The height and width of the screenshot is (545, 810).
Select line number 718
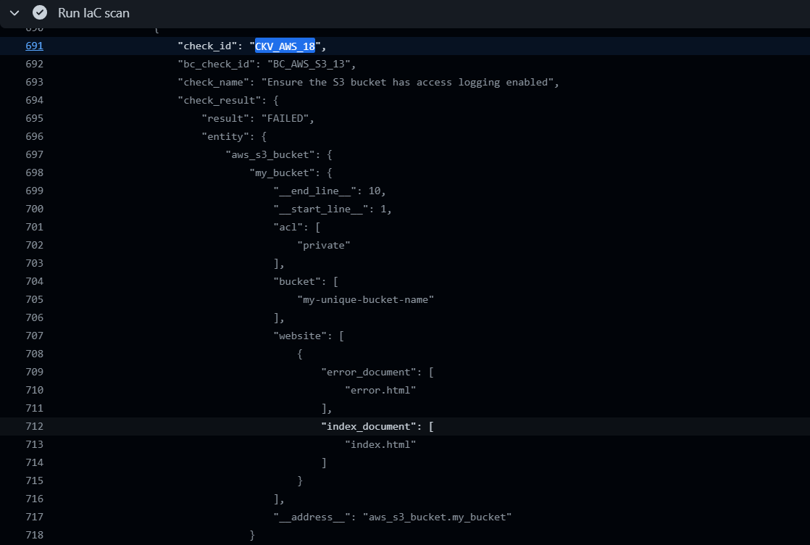(x=34, y=535)
